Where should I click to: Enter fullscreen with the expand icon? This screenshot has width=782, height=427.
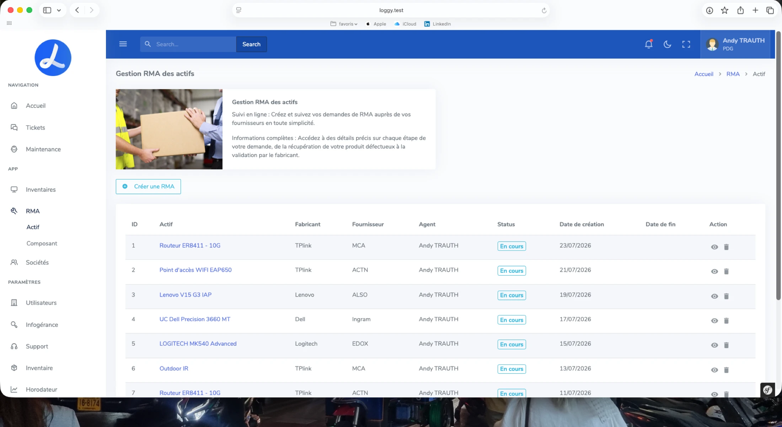[x=686, y=44]
